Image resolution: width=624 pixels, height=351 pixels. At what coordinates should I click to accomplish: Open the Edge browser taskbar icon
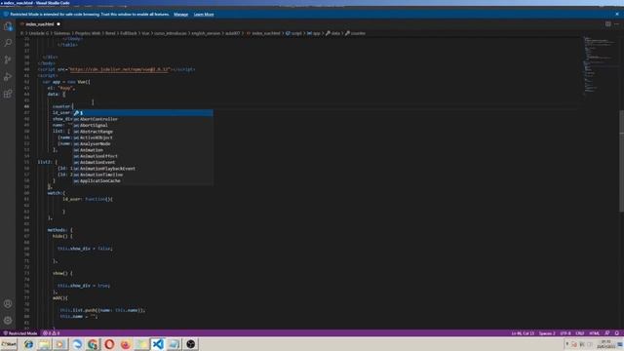coord(77,344)
